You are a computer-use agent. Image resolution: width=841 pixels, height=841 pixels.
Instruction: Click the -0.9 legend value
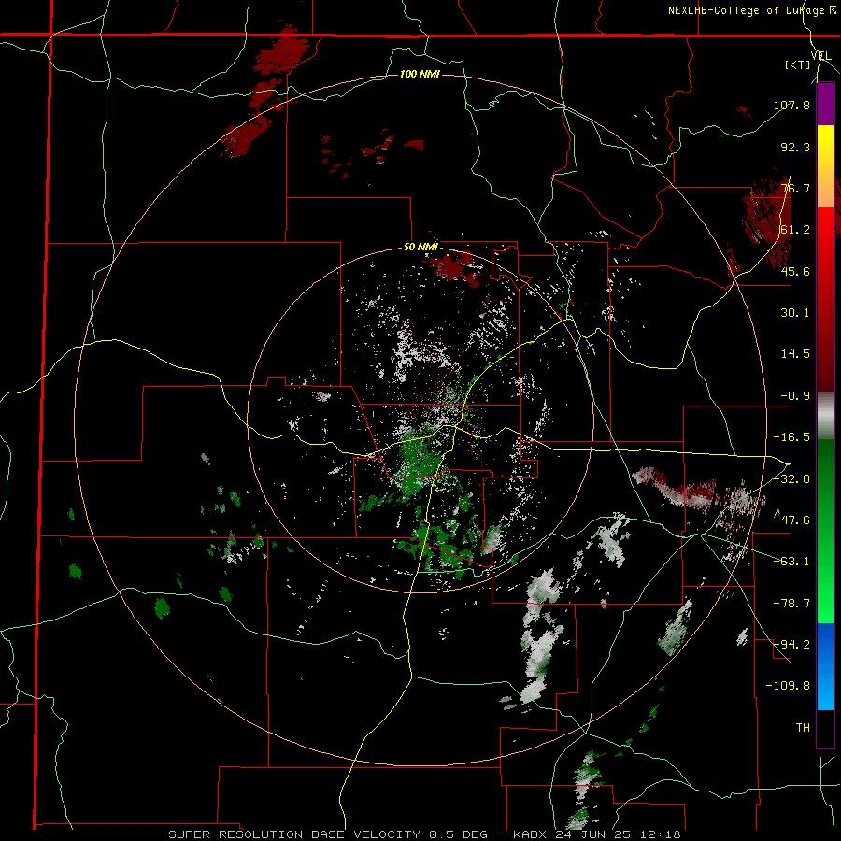(795, 396)
